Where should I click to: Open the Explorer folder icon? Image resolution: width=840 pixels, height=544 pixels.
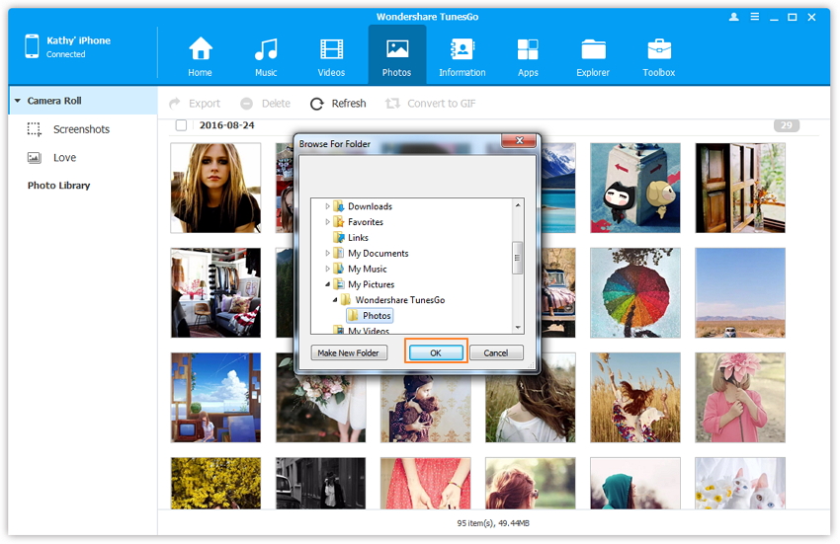[593, 49]
